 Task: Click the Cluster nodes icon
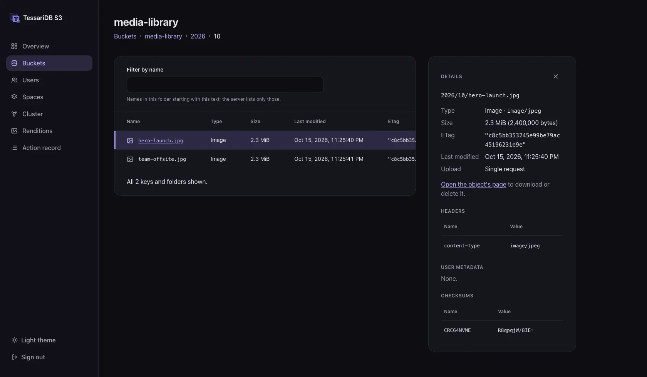pos(14,114)
